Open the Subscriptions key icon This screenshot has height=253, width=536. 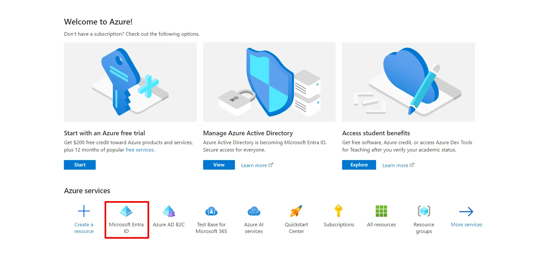[339, 211]
